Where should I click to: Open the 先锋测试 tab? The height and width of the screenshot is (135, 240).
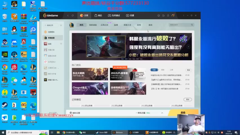(114, 16)
